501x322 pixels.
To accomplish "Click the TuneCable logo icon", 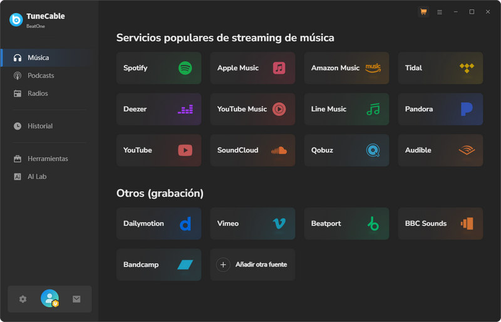I will point(16,19).
